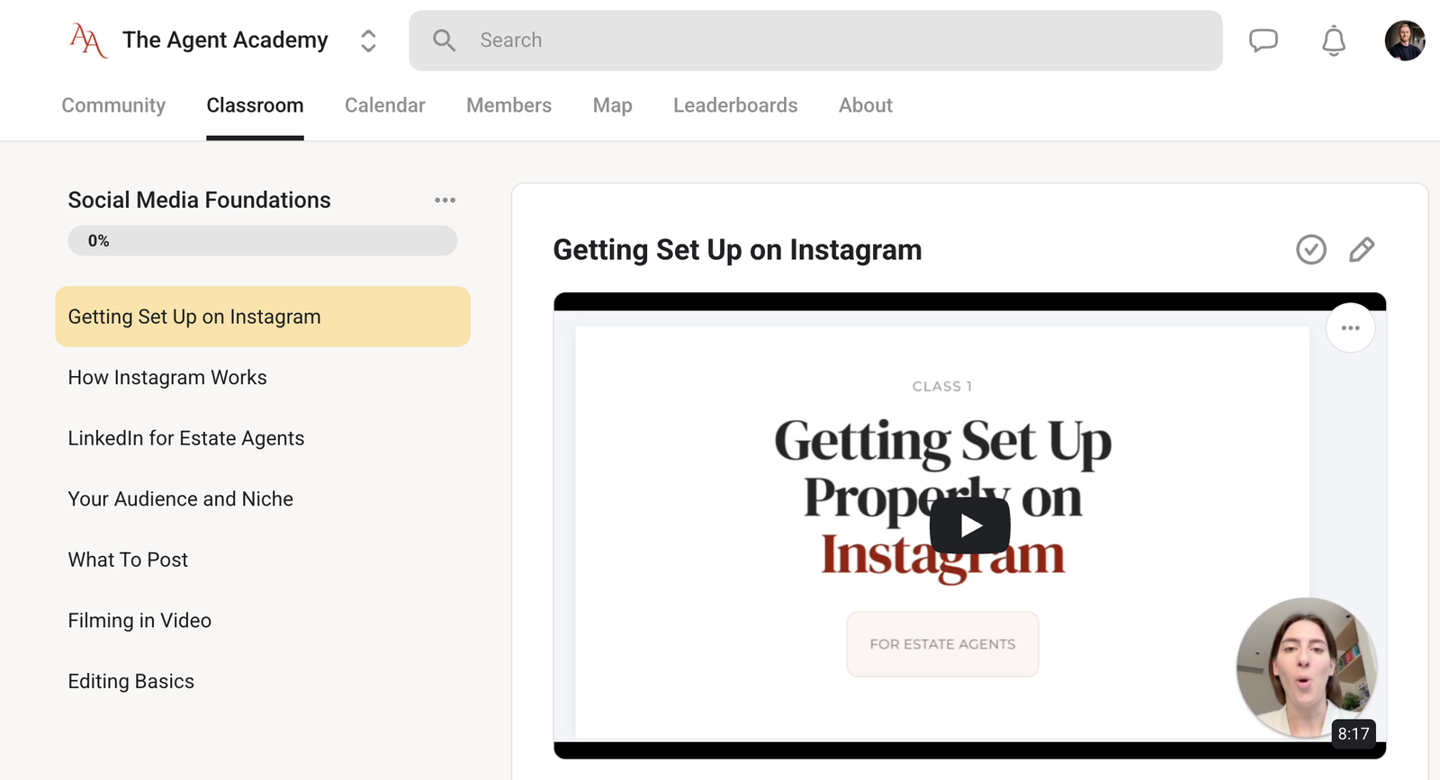
Task: Click the presenter webcam bubble in video
Action: 1306,668
